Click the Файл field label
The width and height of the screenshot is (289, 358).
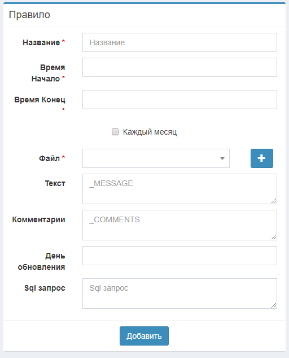pyautogui.click(x=49, y=158)
